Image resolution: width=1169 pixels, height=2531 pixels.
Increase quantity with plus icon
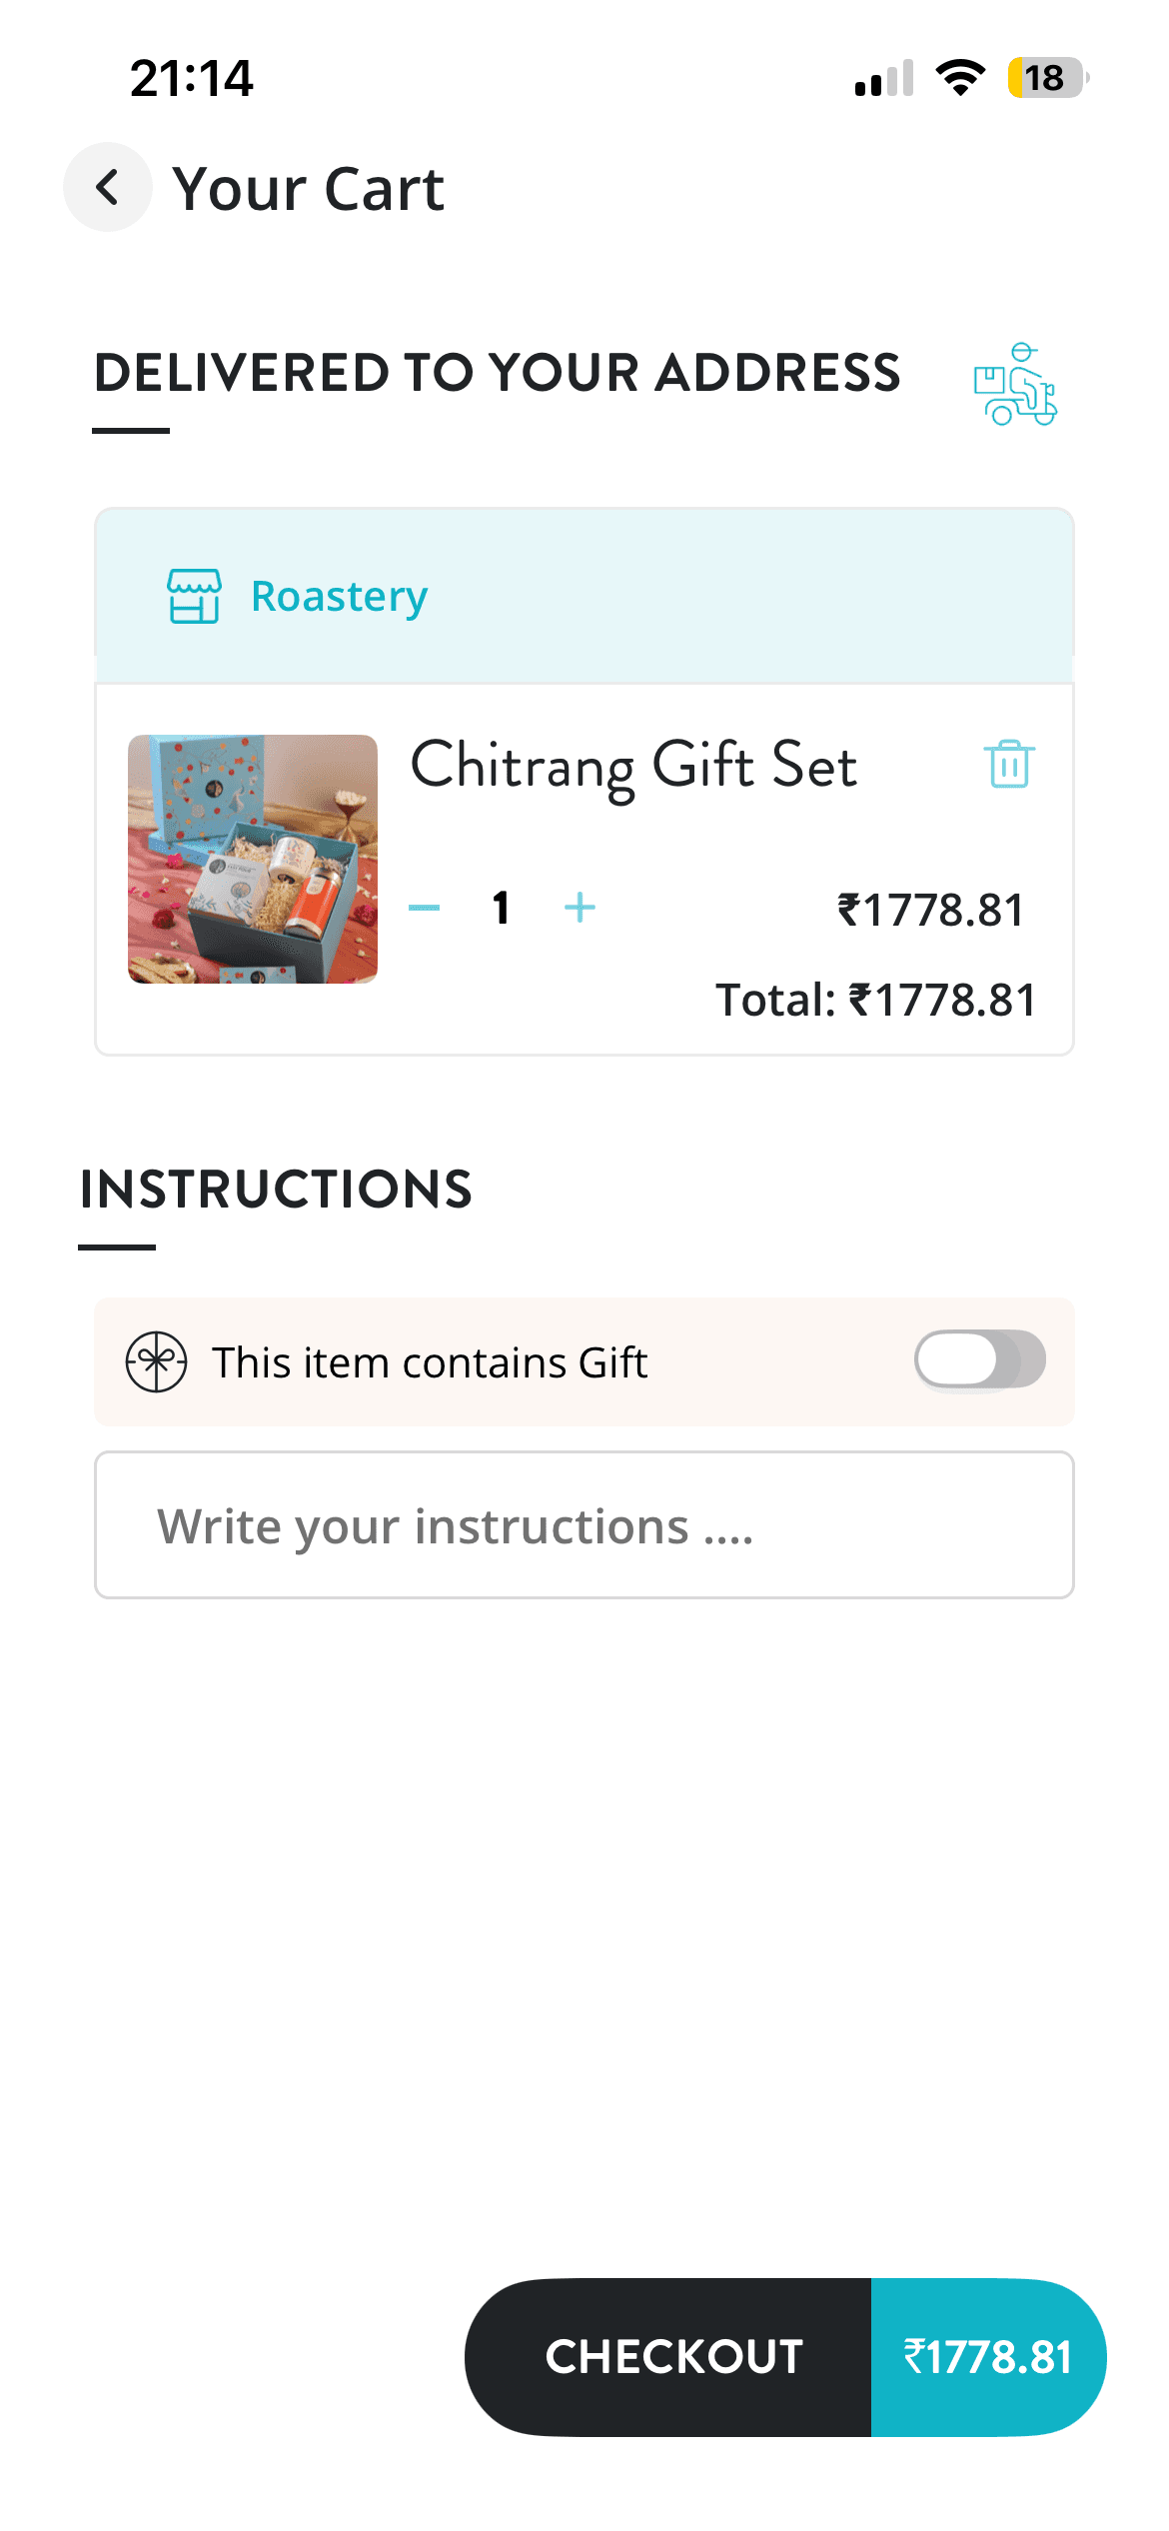pyautogui.click(x=580, y=908)
